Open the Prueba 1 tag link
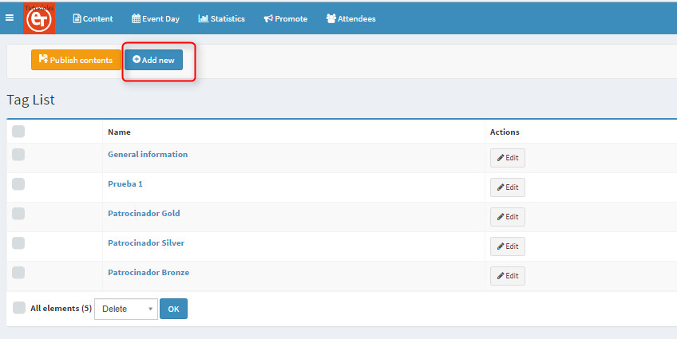 coord(125,183)
